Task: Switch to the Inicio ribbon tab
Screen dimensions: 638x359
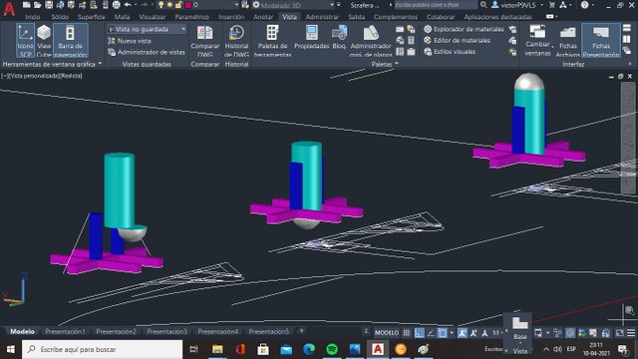Action: click(x=33, y=17)
